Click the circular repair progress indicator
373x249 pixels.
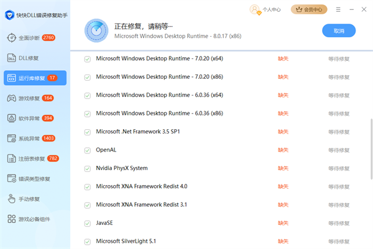coord(97,30)
